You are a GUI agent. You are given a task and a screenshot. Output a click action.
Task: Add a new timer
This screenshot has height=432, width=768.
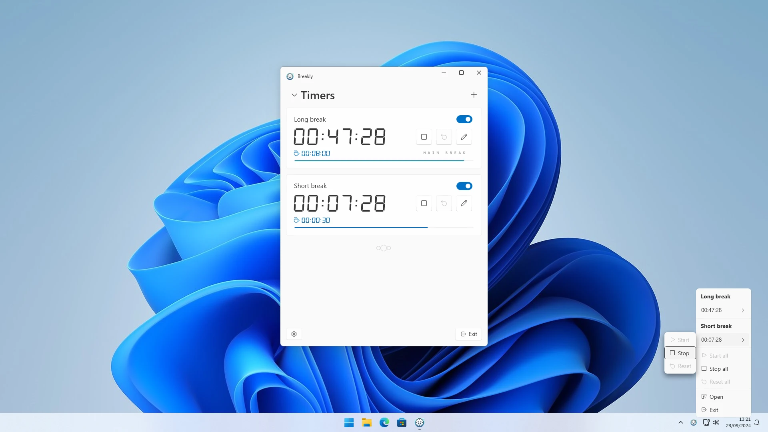[474, 95]
